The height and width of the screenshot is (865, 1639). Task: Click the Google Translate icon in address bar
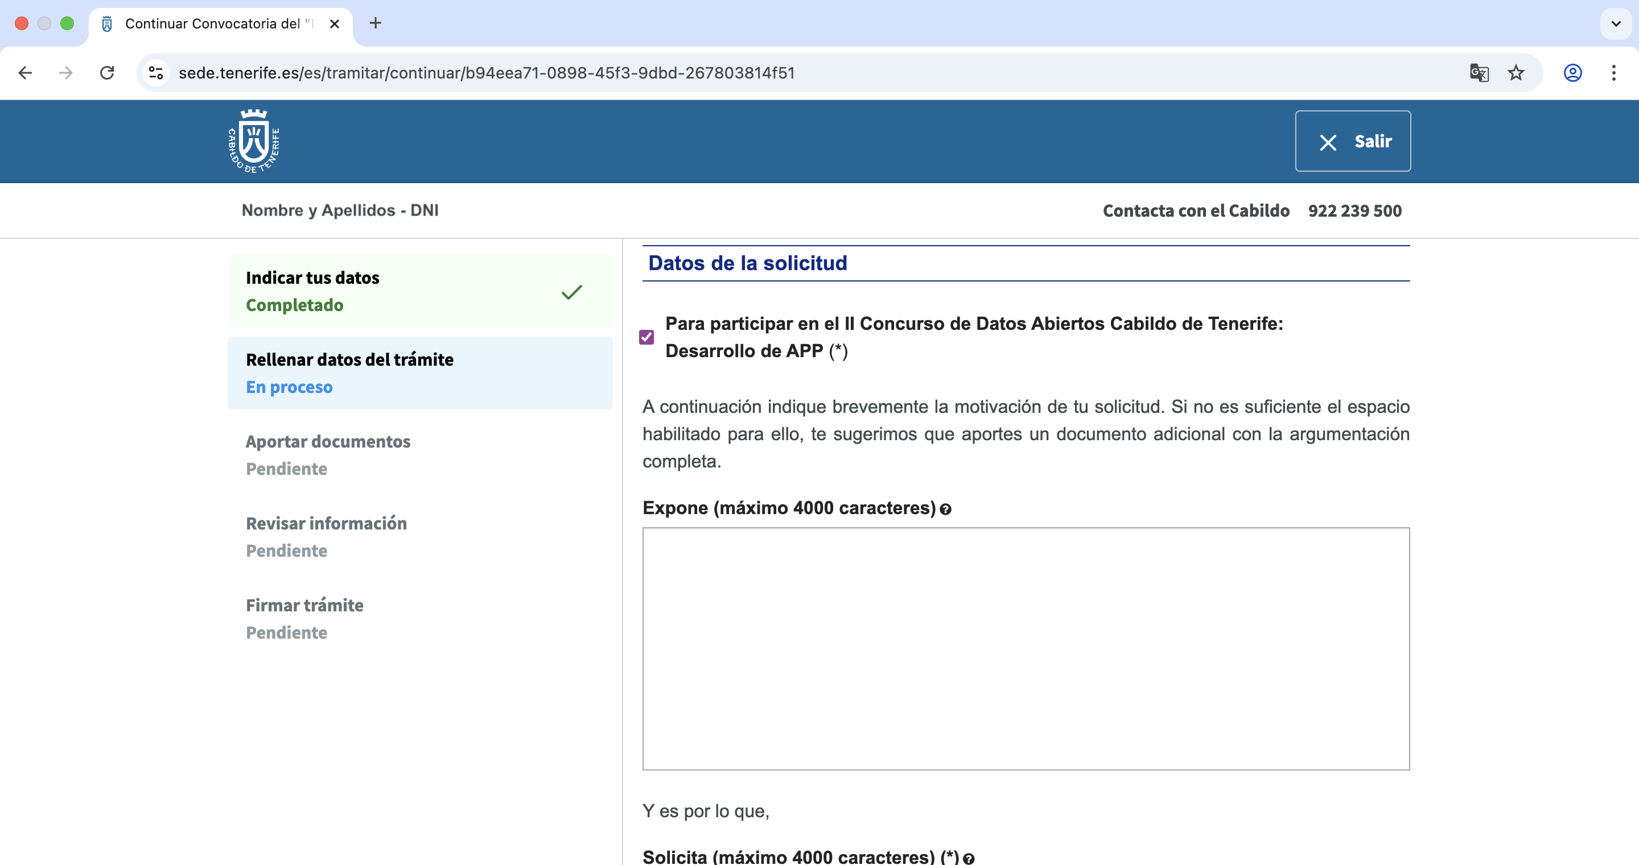click(1479, 73)
